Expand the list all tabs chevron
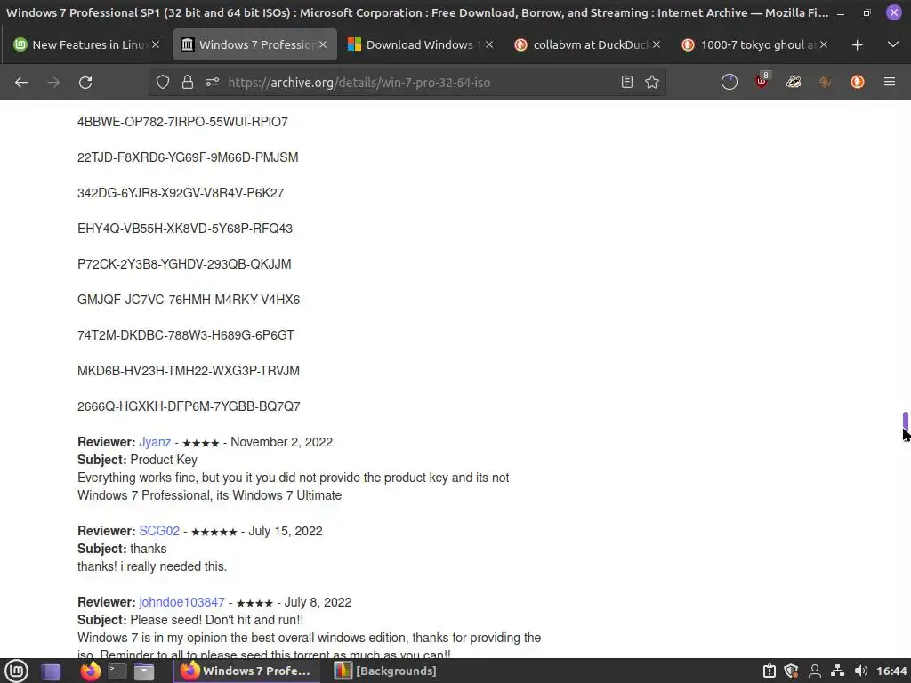Image resolution: width=911 pixels, height=683 pixels. coord(893,44)
